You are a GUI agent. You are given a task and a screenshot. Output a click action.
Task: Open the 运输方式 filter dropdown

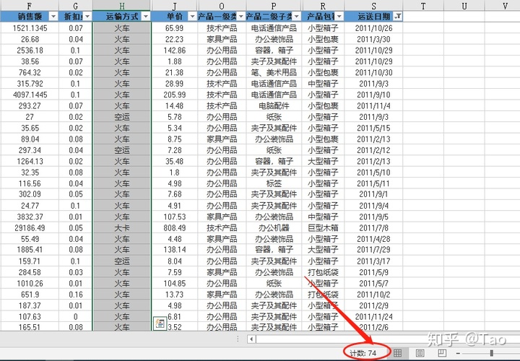(x=146, y=16)
